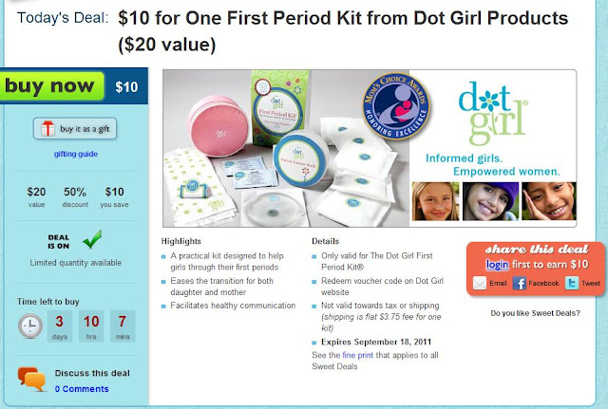This screenshot has width=608, height=409.
Task: Click the Email envelope share icon
Action: click(x=480, y=283)
